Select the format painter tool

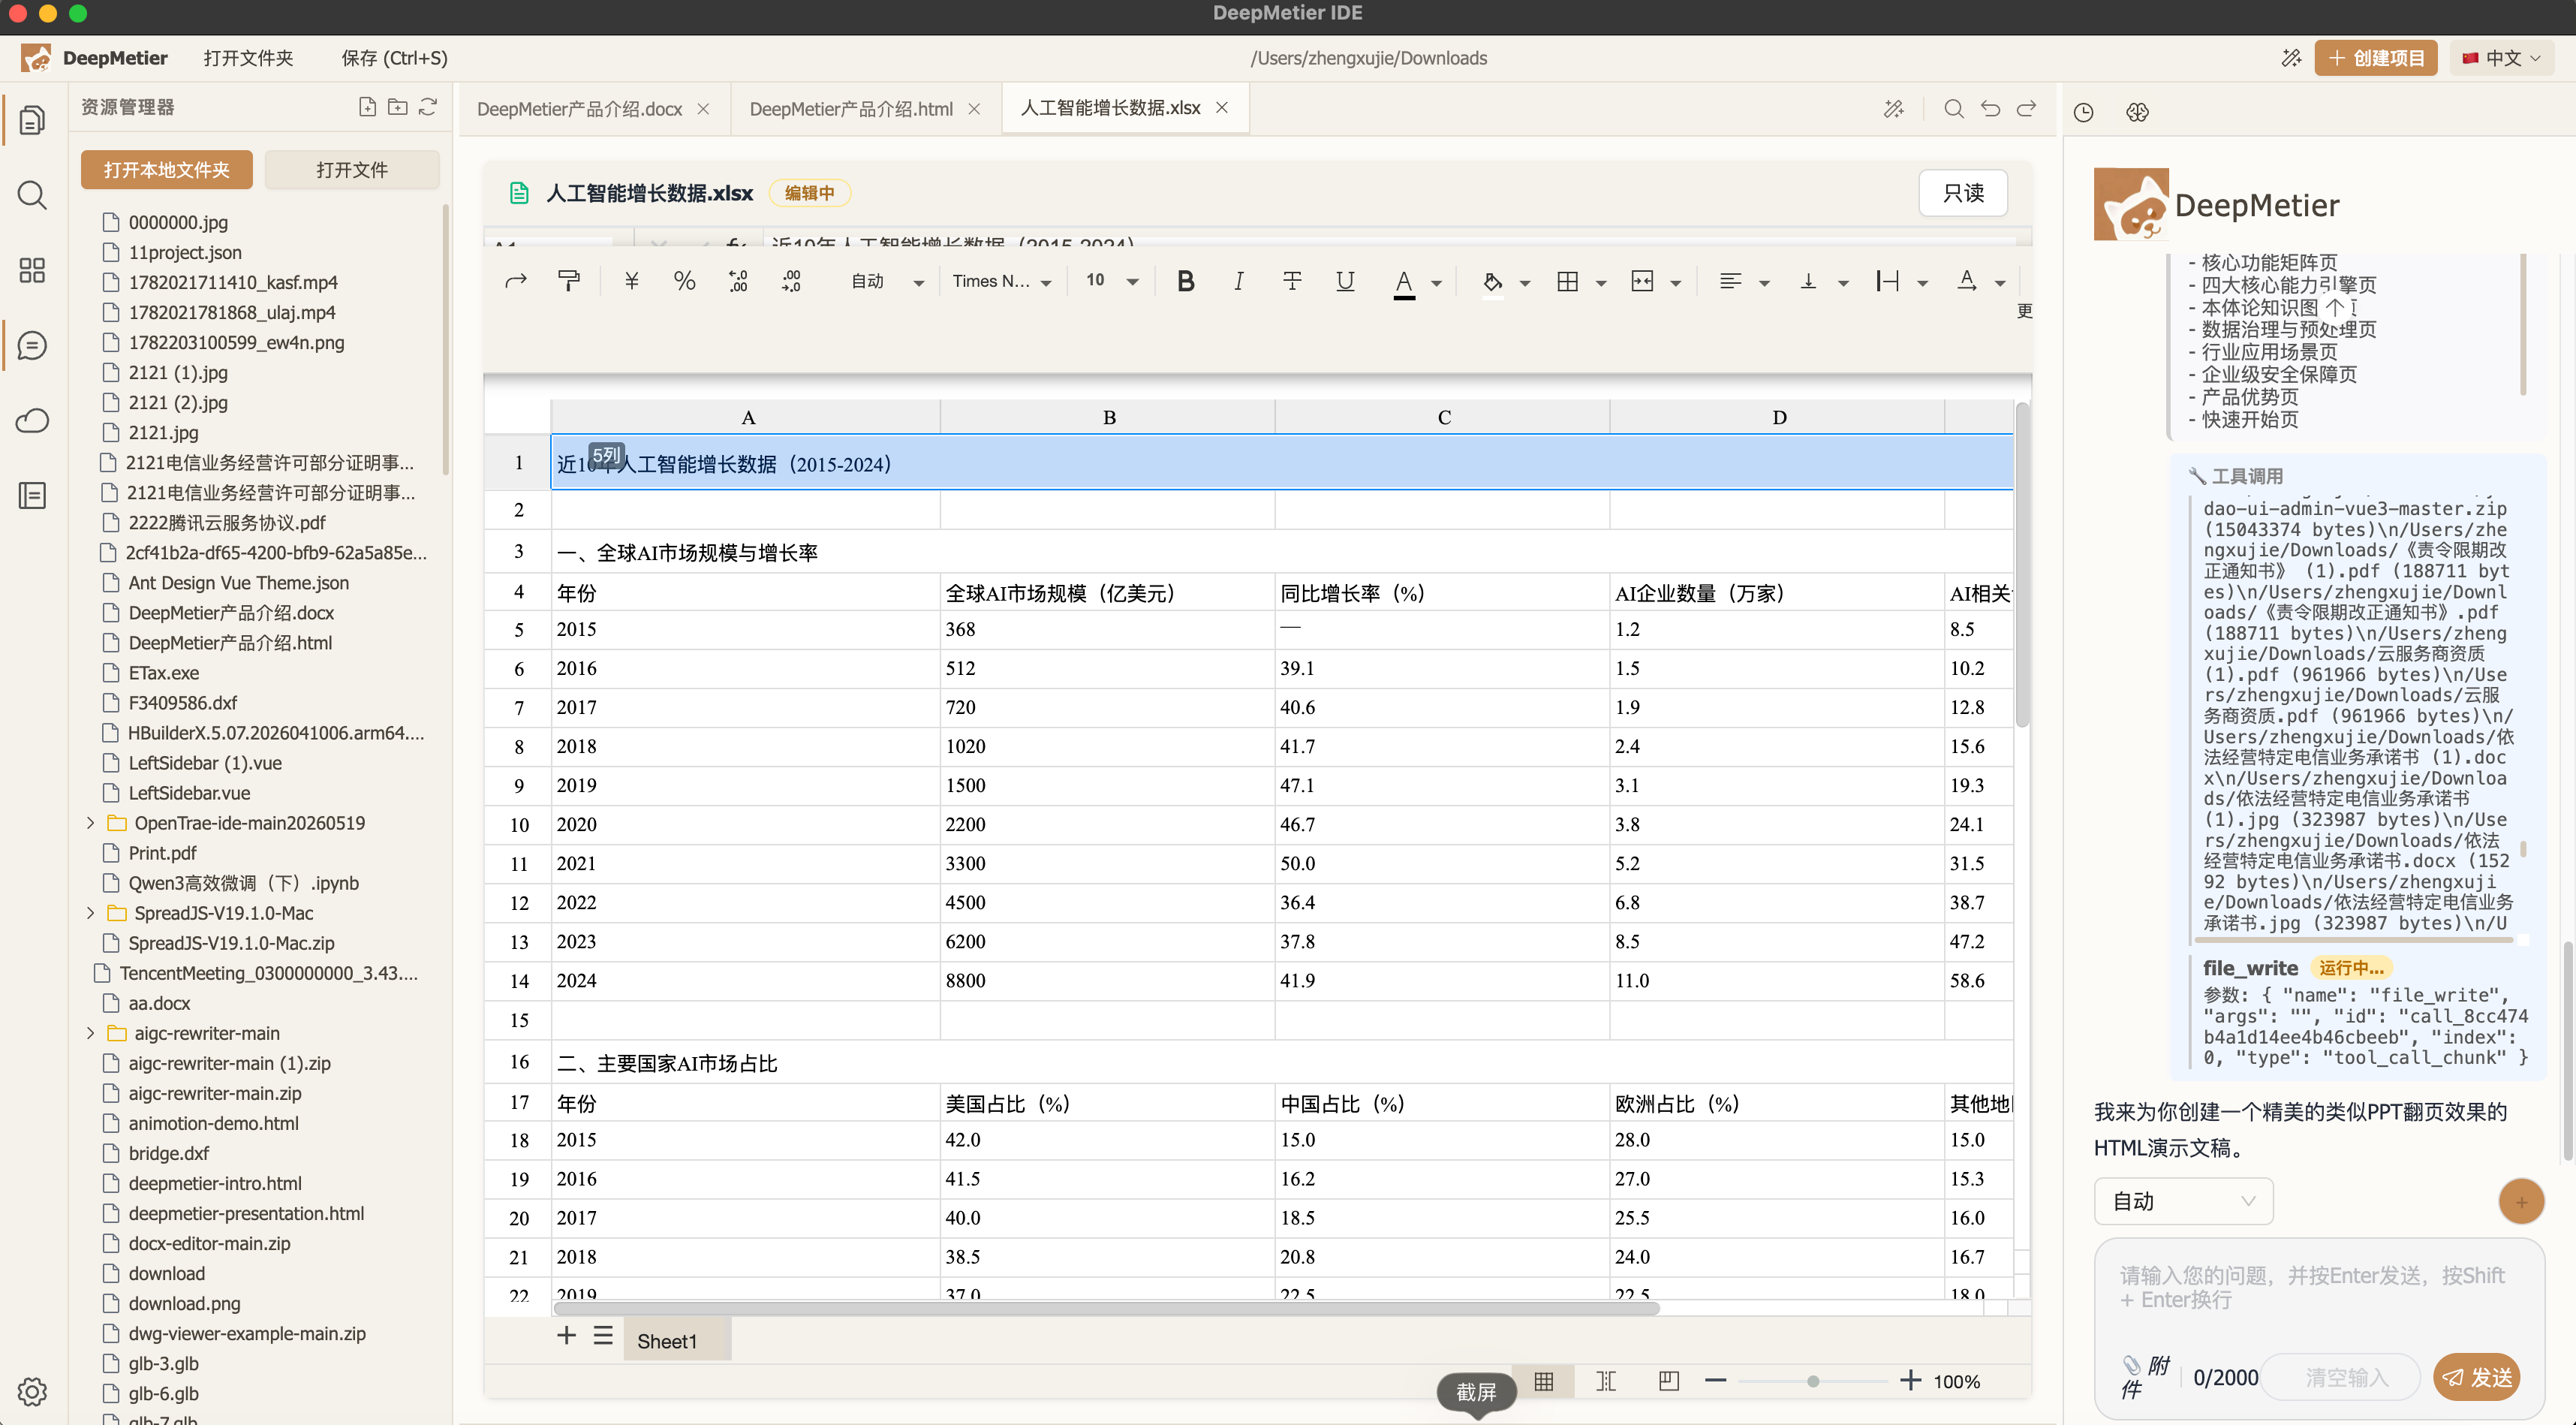pos(569,281)
